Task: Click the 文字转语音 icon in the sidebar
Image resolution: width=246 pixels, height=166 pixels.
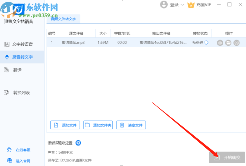Action: click(x=7, y=44)
